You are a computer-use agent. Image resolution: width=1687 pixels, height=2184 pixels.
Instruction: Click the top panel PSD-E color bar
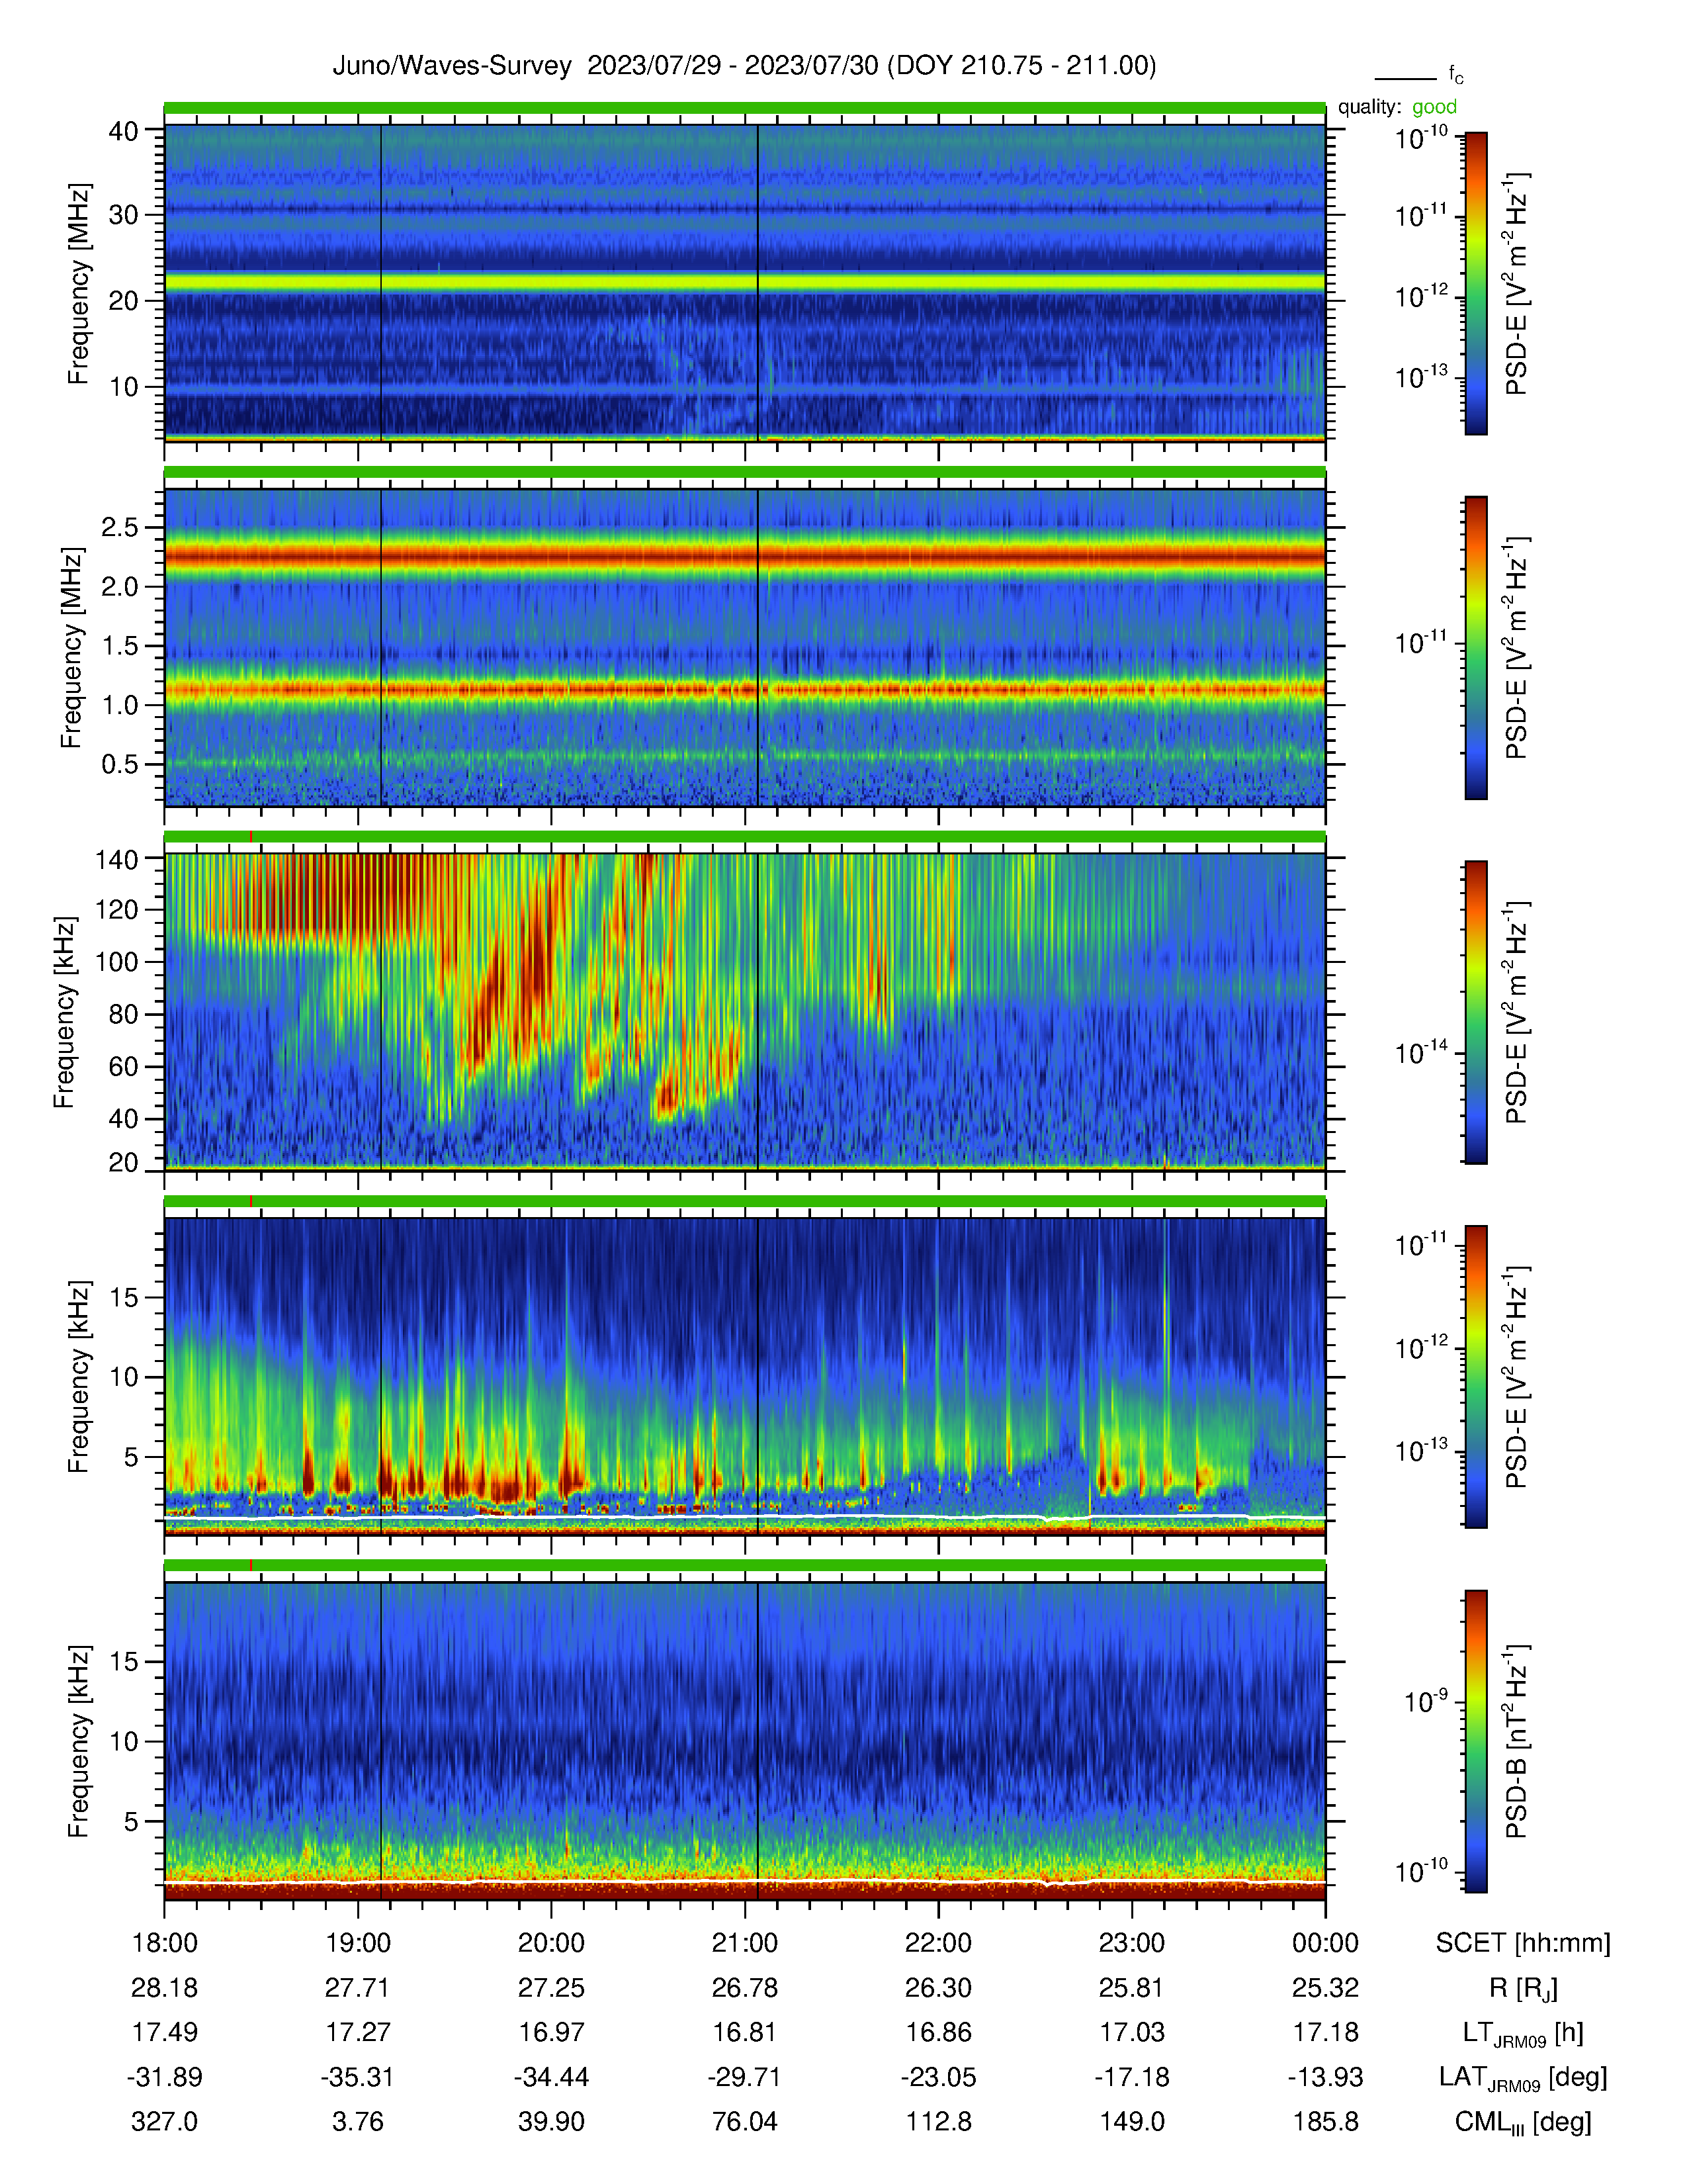(1475, 283)
